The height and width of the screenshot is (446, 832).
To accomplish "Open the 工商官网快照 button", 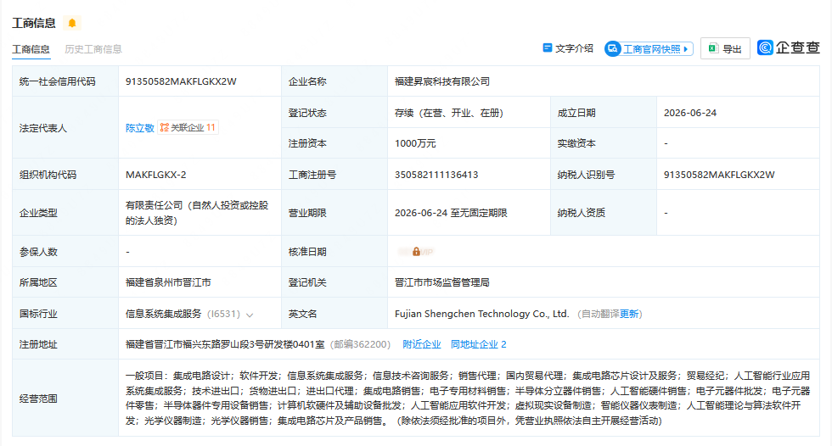I will 649,48.
